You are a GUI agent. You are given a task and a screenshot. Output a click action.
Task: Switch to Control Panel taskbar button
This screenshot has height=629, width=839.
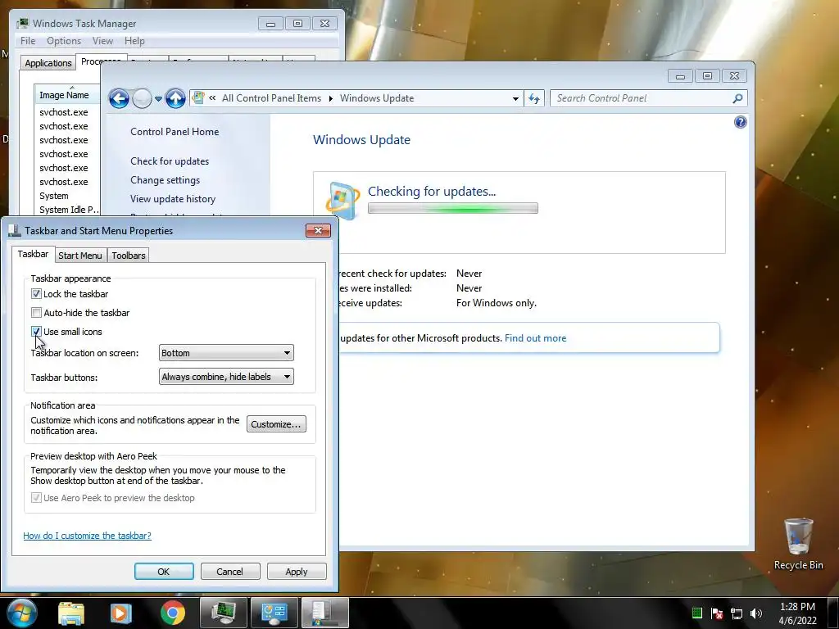(x=274, y=613)
